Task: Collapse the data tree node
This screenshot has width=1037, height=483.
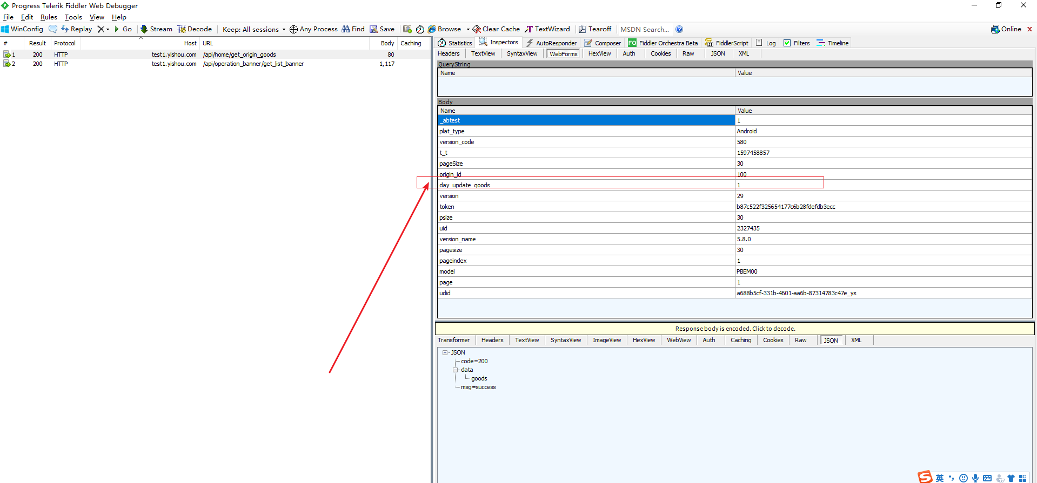Action: pyautogui.click(x=455, y=370)
